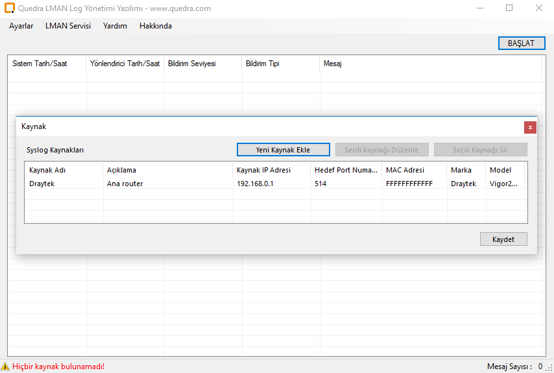Viewport: 554px width, 373px height.
Task: Click the Hedef Port Numarası column header
Action: pos(346,170)
